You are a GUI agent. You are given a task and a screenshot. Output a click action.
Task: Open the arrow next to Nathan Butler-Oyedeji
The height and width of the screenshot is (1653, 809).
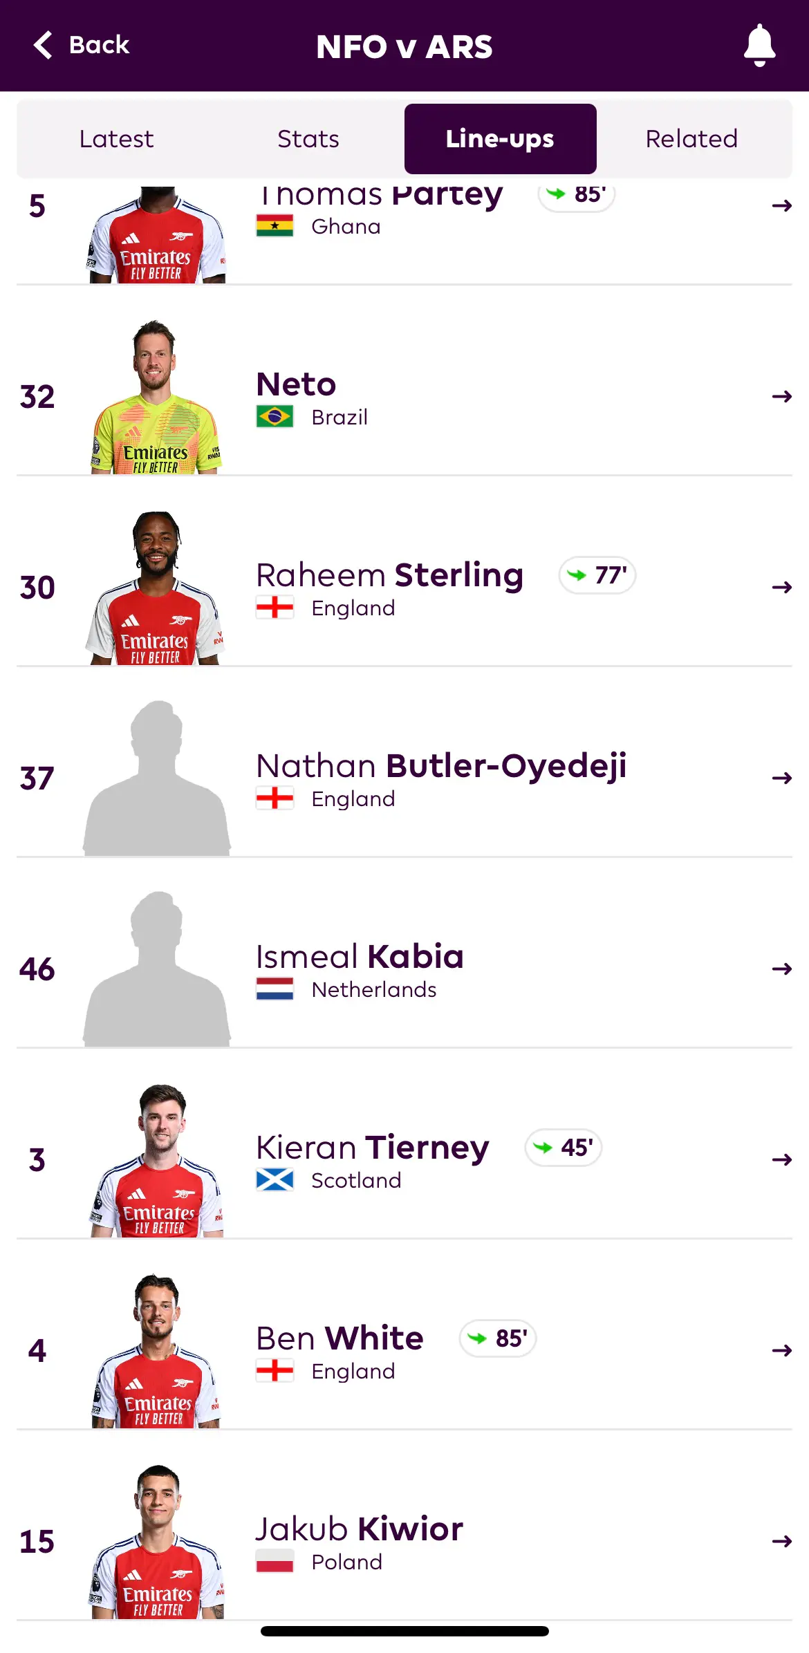point(781,778)
